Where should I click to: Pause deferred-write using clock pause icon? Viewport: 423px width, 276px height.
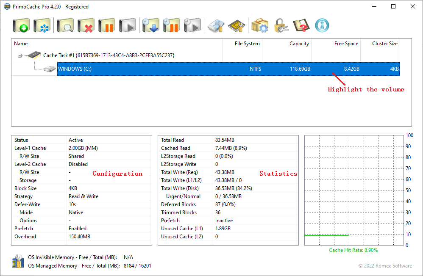(x=172, y=25)
